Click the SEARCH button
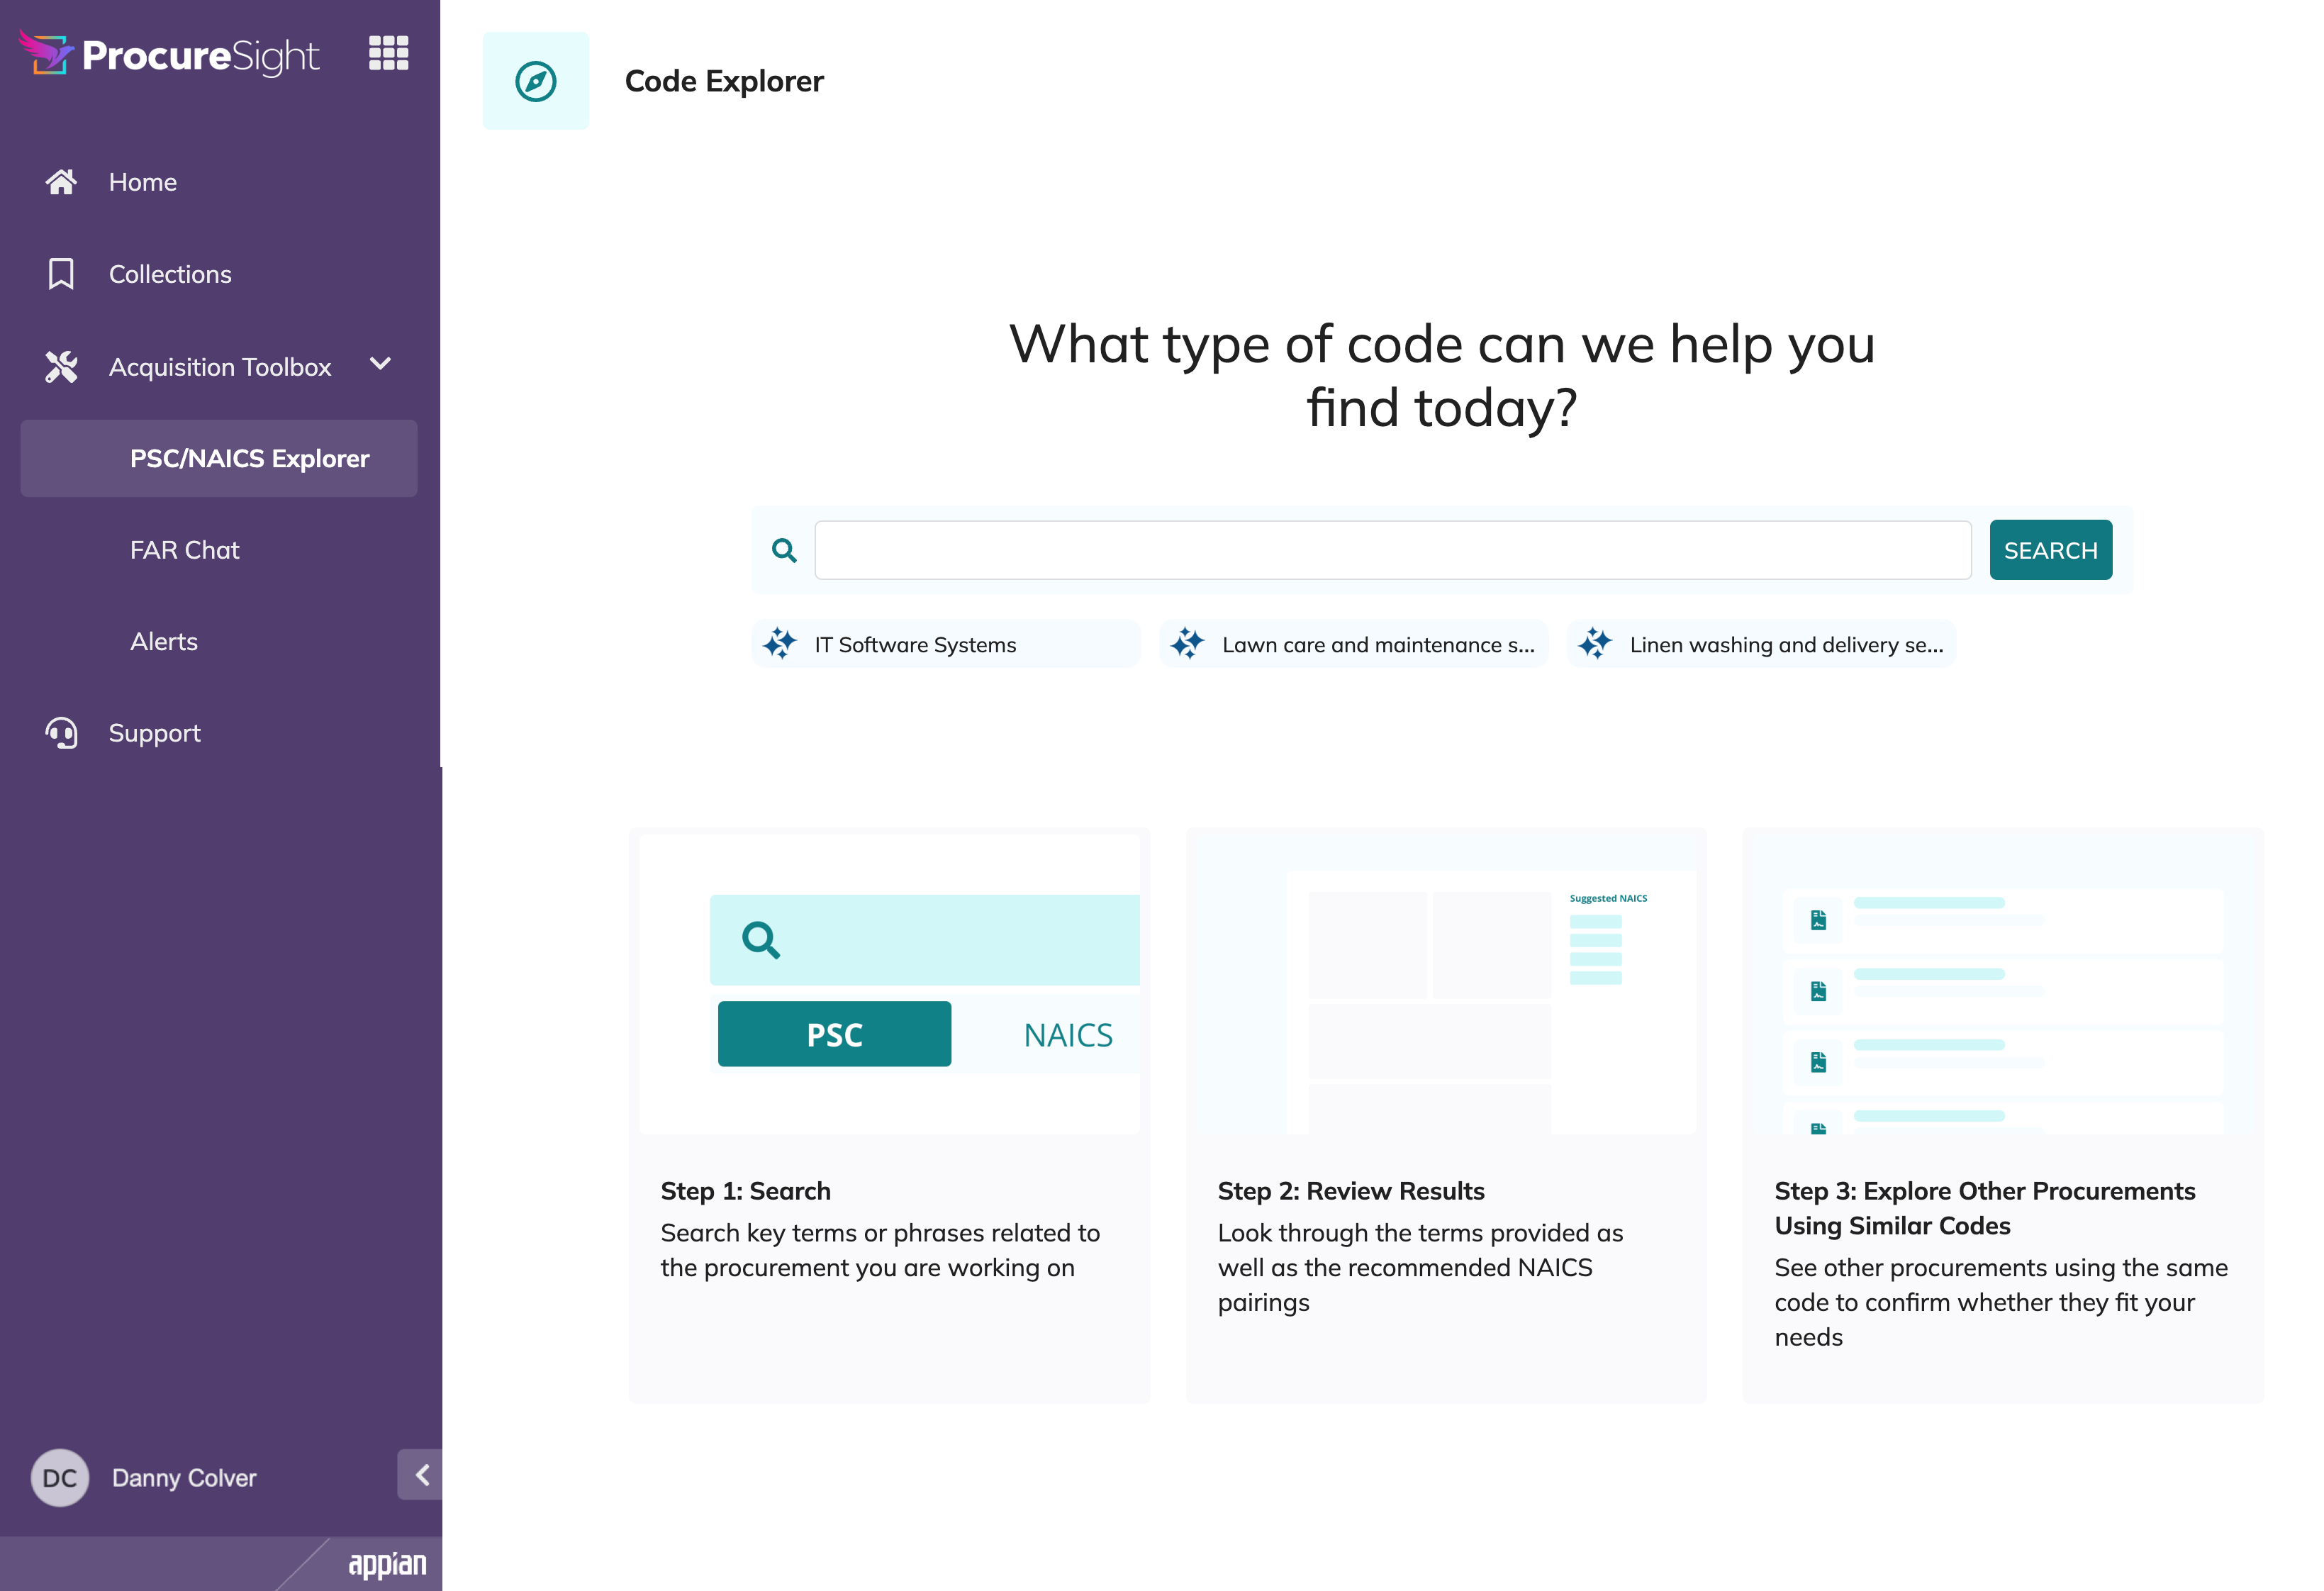Image resolution: width=2324 pixels, height=1591 pixels. [2050, 550]
